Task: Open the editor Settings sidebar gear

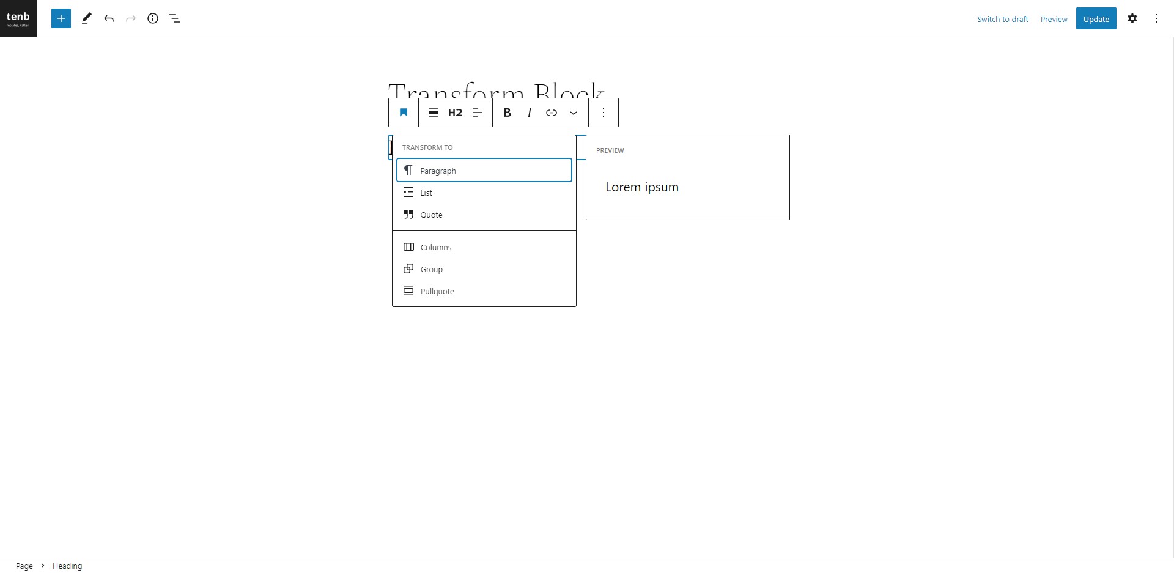Action: [1132, 18]
